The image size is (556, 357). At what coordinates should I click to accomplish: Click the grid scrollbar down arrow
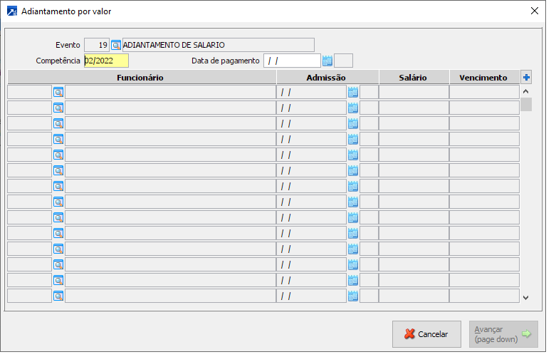[x=526, y=298]
